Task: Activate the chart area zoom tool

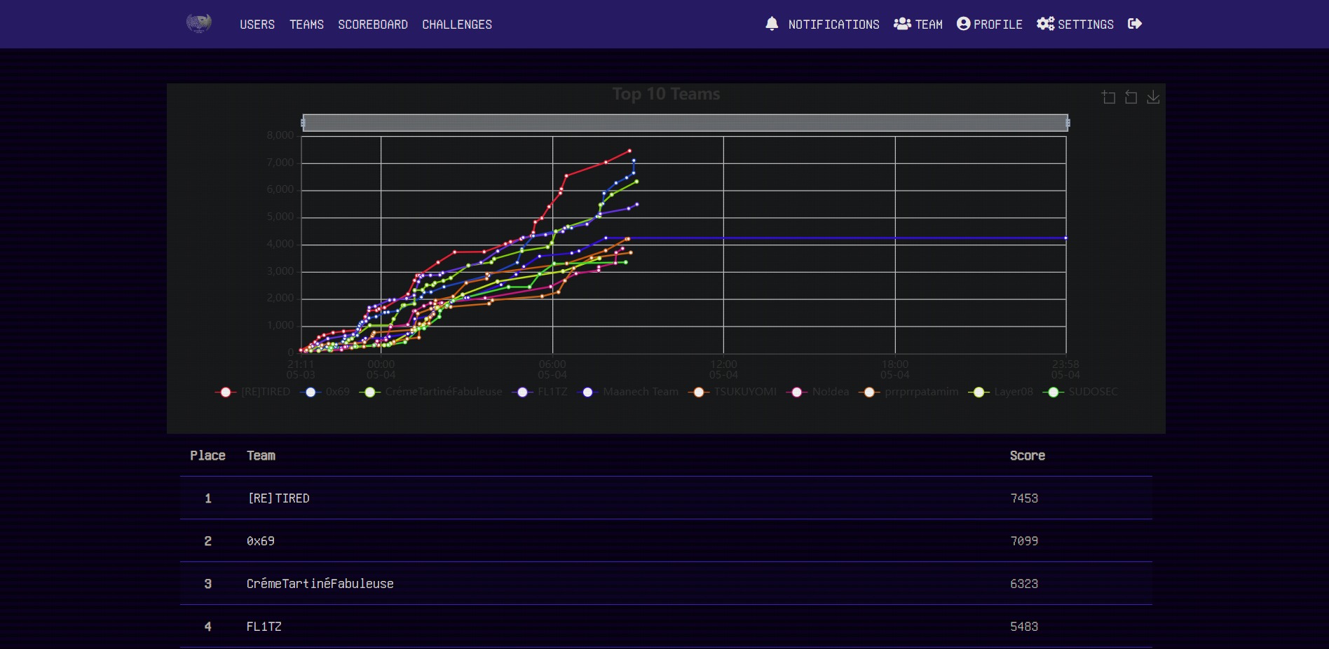Action: point(1108,97)
